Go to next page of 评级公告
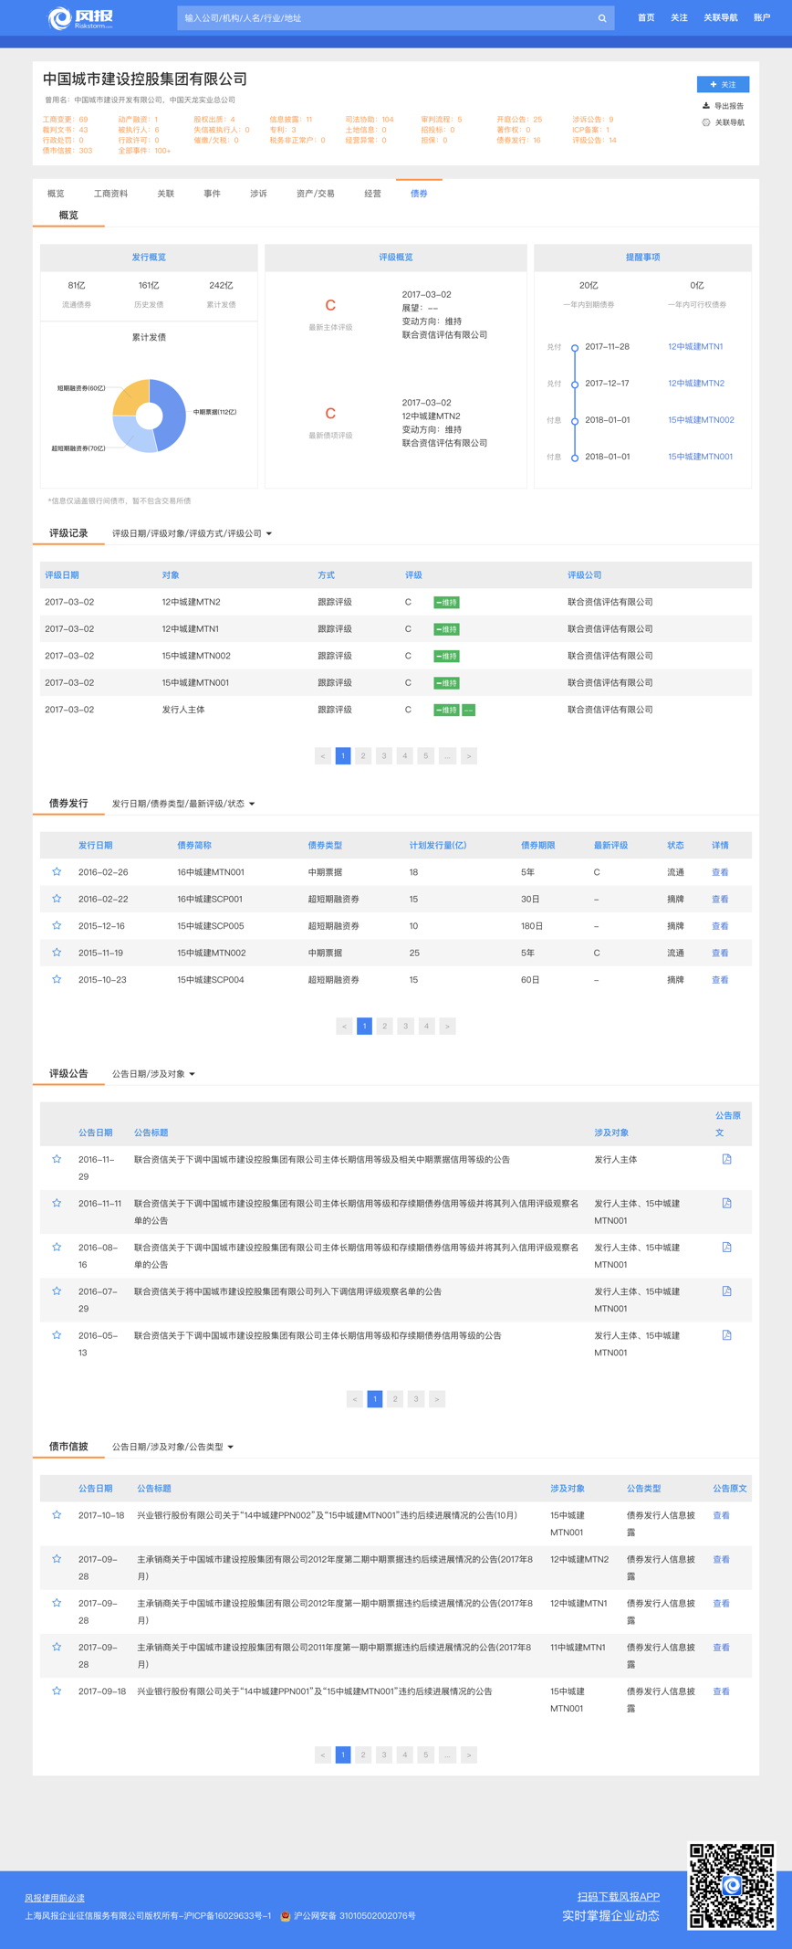 [437, 1398]
